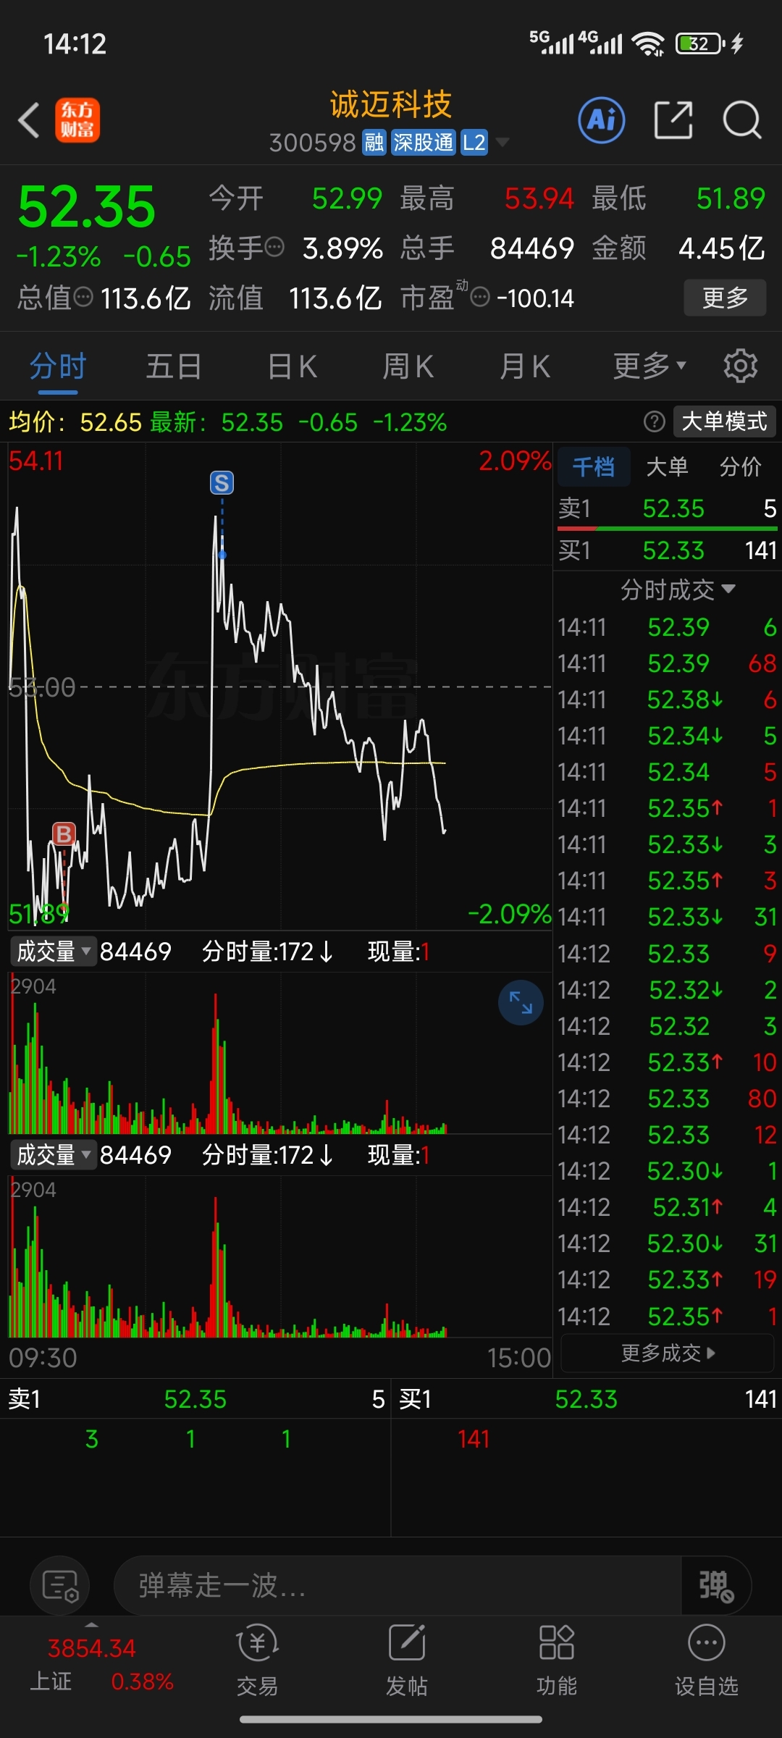Expand the volume chart fullscreen icon
Image resolution: width=782 pixels, height=1738 pixels.
tap(521, 1002)
